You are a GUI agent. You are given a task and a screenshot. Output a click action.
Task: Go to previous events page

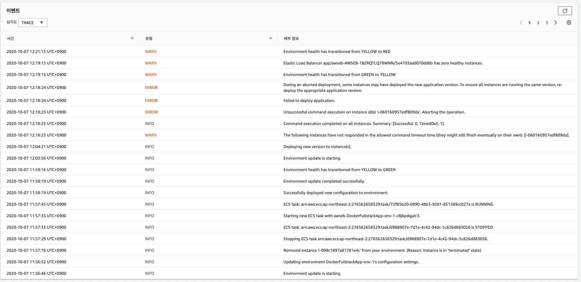coord(521,23)
